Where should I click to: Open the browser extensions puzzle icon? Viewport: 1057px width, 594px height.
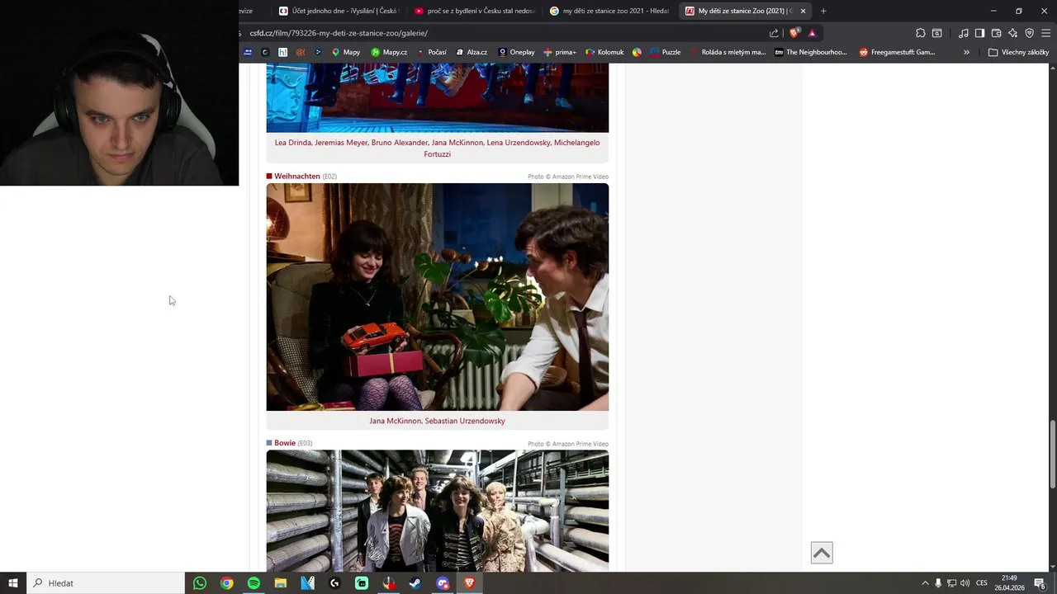[x=921, y=33]
